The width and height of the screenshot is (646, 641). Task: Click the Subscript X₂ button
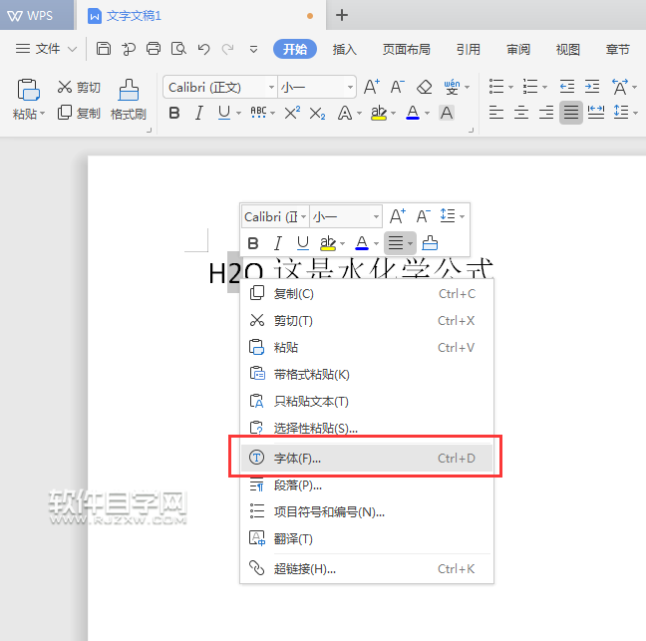[x=317, y=113]
